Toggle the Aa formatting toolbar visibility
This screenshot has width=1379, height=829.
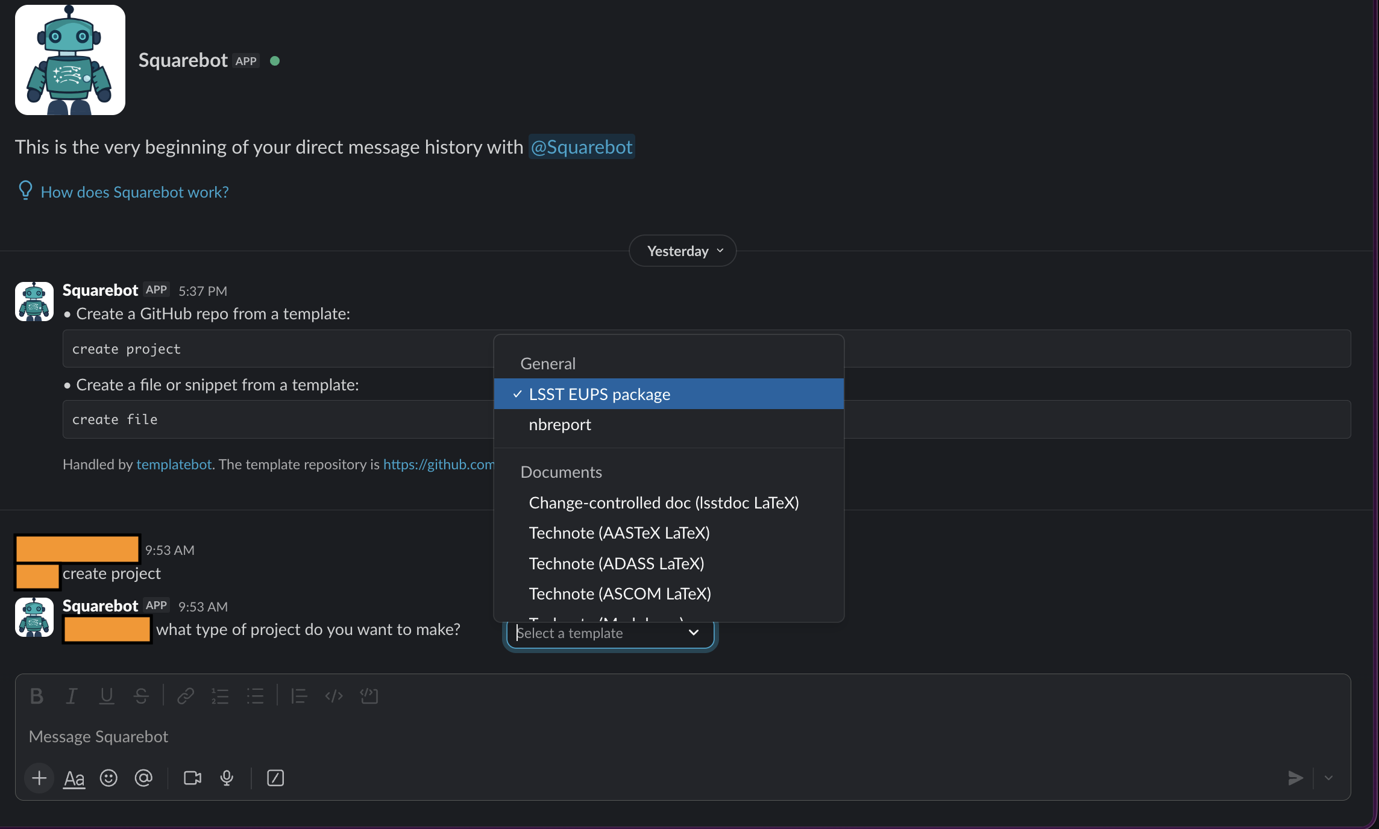pos(74,778)
